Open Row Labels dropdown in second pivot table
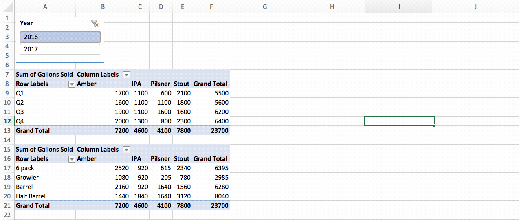This screenshot has width=519, height=220. (x=72, y=159)
